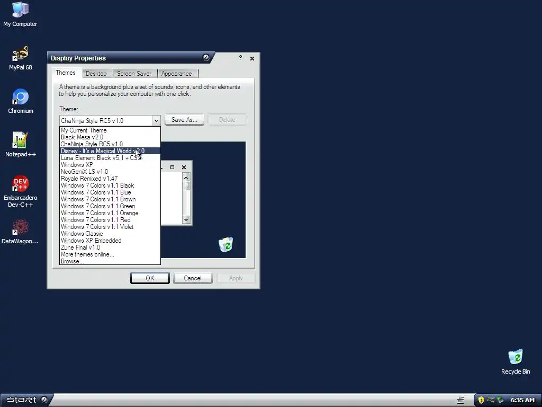Select ChaNinja Style RC5 v1.0 in list
Image resolution: width=542 pixels, height=407 pixels.
pyautogui.click(x=110, y=144)
